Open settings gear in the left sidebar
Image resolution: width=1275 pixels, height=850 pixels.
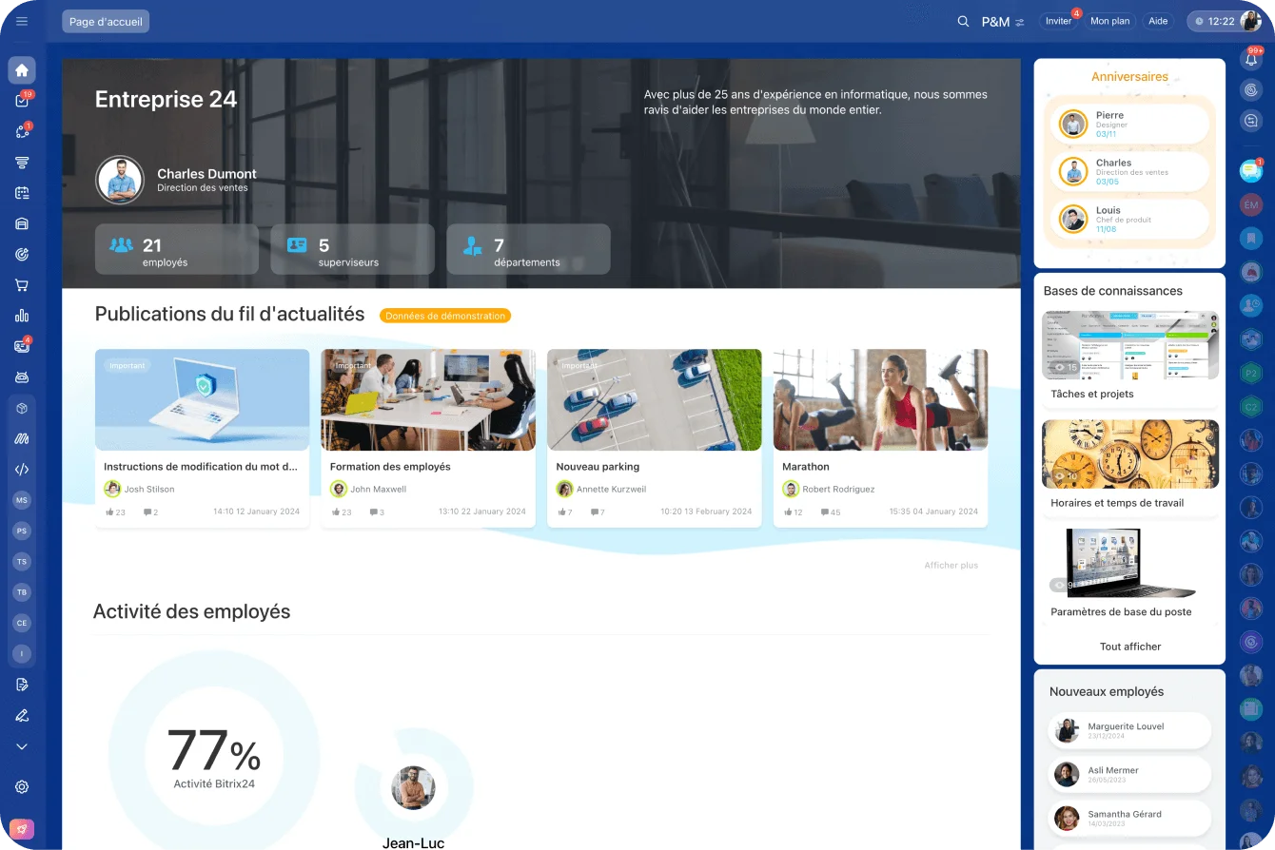(x=22, y=787)
